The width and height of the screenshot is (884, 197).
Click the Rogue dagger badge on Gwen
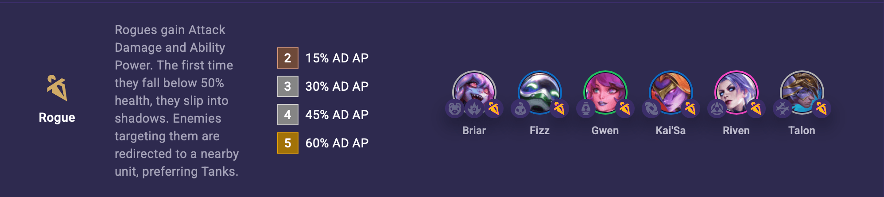625,108
